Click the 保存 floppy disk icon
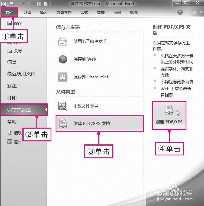204x206 pixels. (x=10, y=23)
